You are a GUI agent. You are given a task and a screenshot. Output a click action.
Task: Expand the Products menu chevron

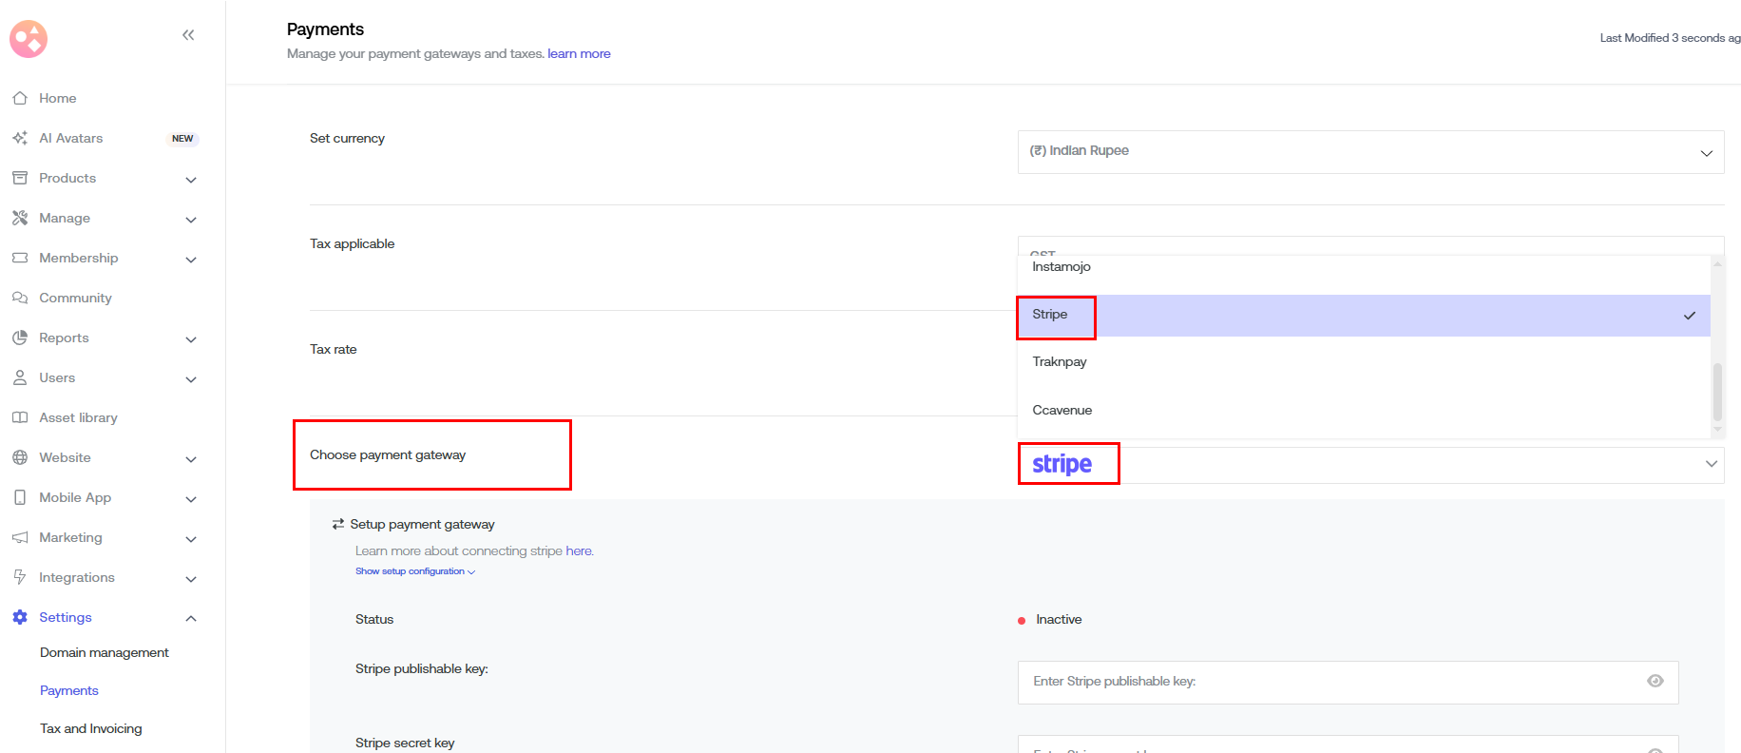(191, 180)
